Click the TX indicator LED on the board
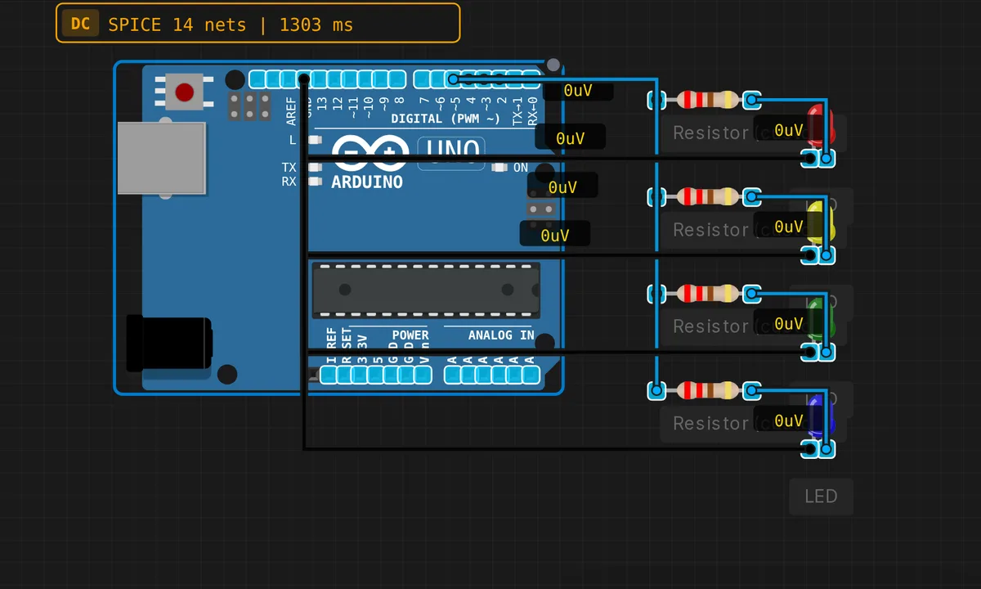This screenshot has width=981, height=589. 315,167
